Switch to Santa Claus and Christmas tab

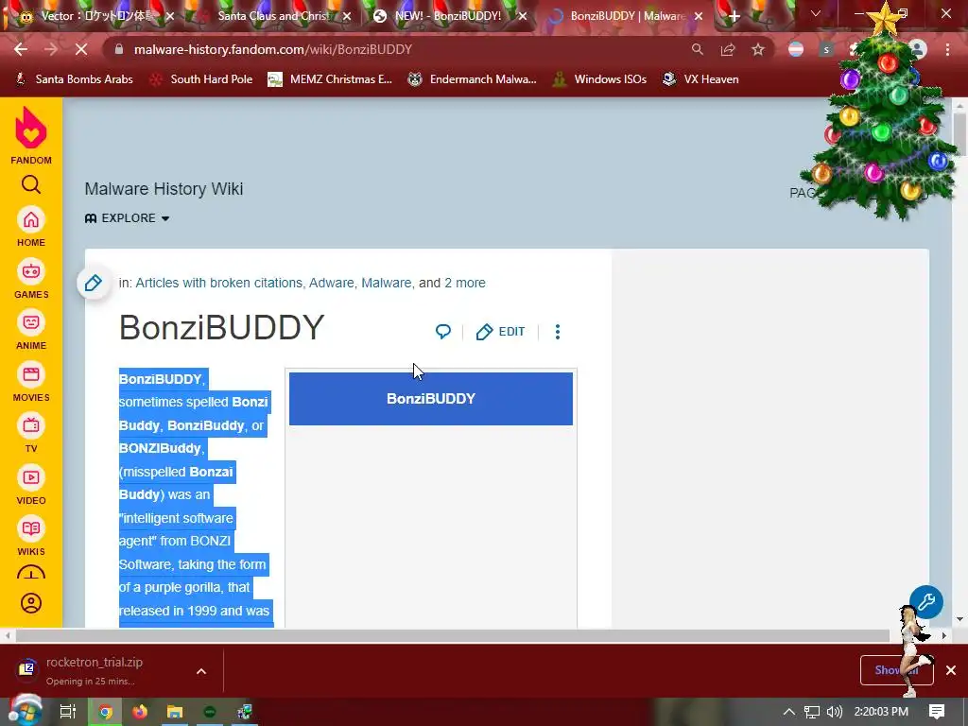[x=271, y=16]
